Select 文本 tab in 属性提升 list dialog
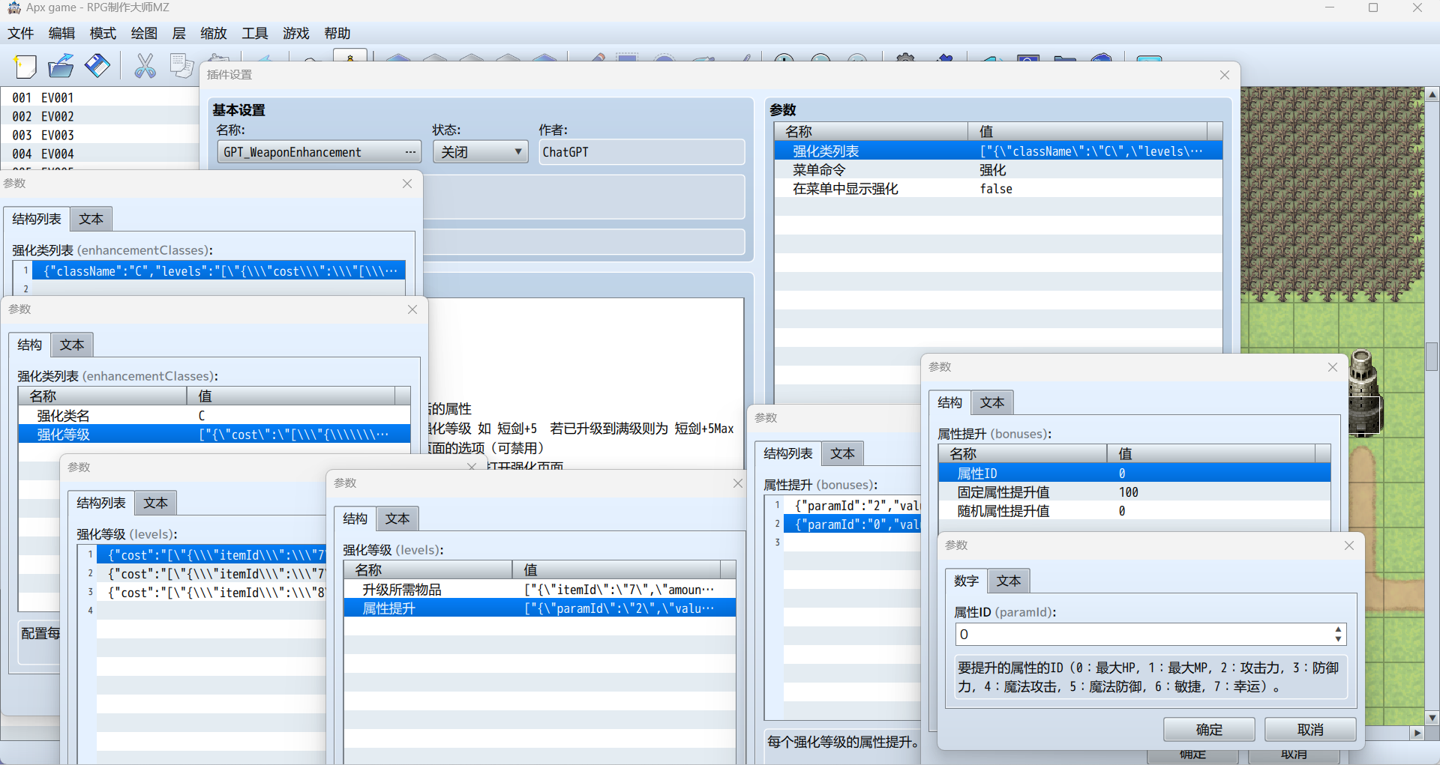 pos(842,453)
